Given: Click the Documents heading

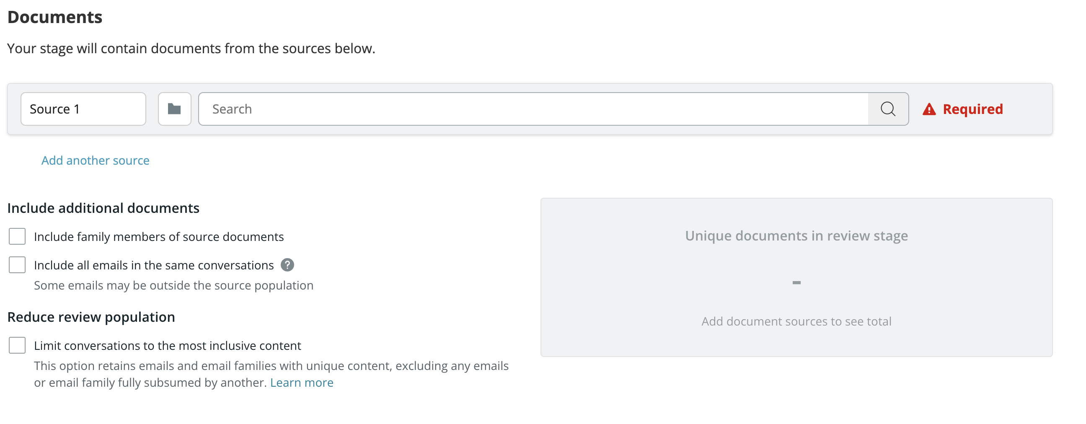Looking at the screenshot, I should [x=55, y=17].
